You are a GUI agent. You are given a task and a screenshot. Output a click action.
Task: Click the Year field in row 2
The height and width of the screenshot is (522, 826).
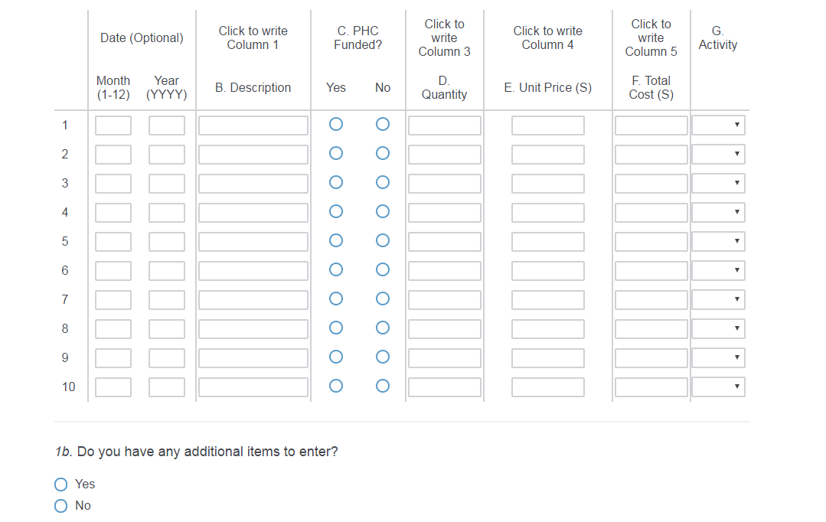(167, 155)
